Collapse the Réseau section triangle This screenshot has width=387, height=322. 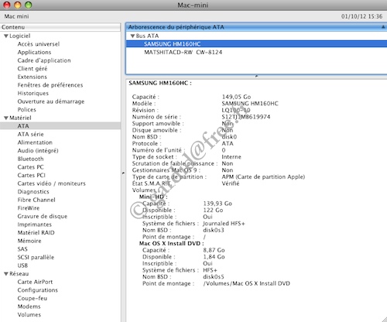click(6, 274)
